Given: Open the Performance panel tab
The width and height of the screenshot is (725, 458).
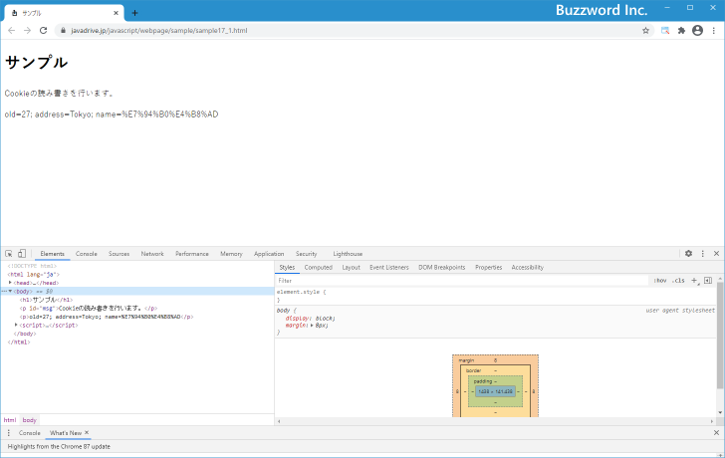Looking at the screenshot, I should pos(192,254).
